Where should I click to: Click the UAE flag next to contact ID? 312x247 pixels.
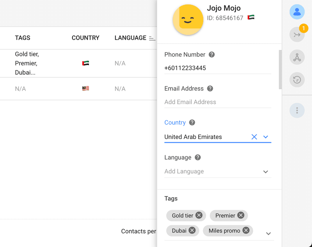(x=251, y=18)
